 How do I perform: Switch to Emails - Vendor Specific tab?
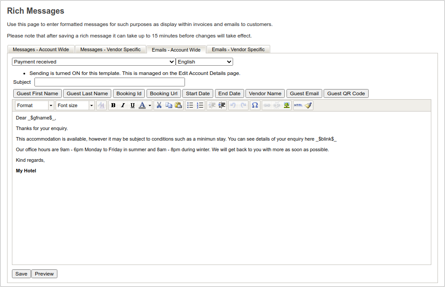[238, 49]
